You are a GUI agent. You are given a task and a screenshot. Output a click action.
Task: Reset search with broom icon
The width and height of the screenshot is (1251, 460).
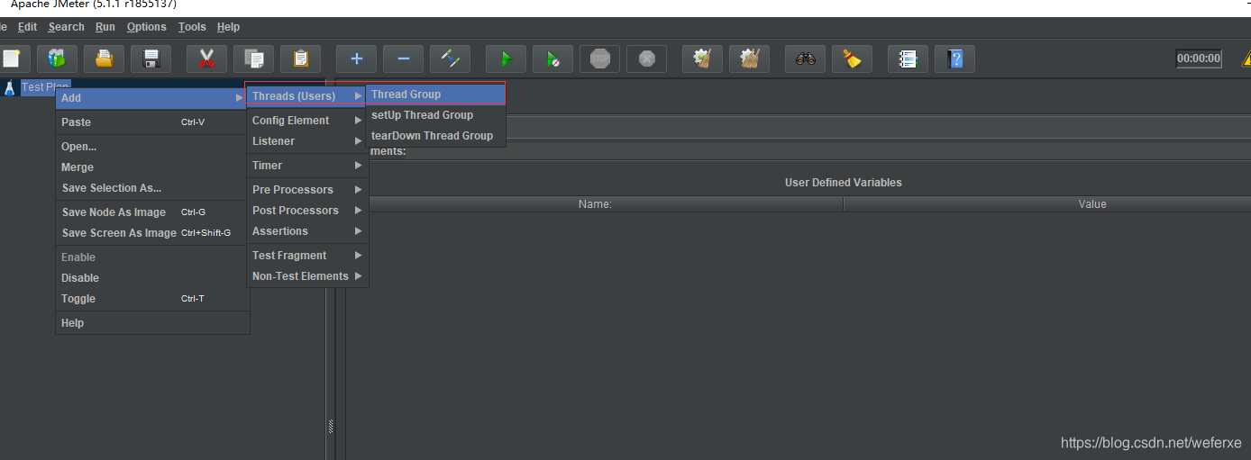point(853,59)
